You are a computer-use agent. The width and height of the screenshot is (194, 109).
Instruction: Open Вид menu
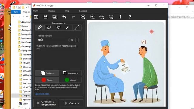pos(67,11)
